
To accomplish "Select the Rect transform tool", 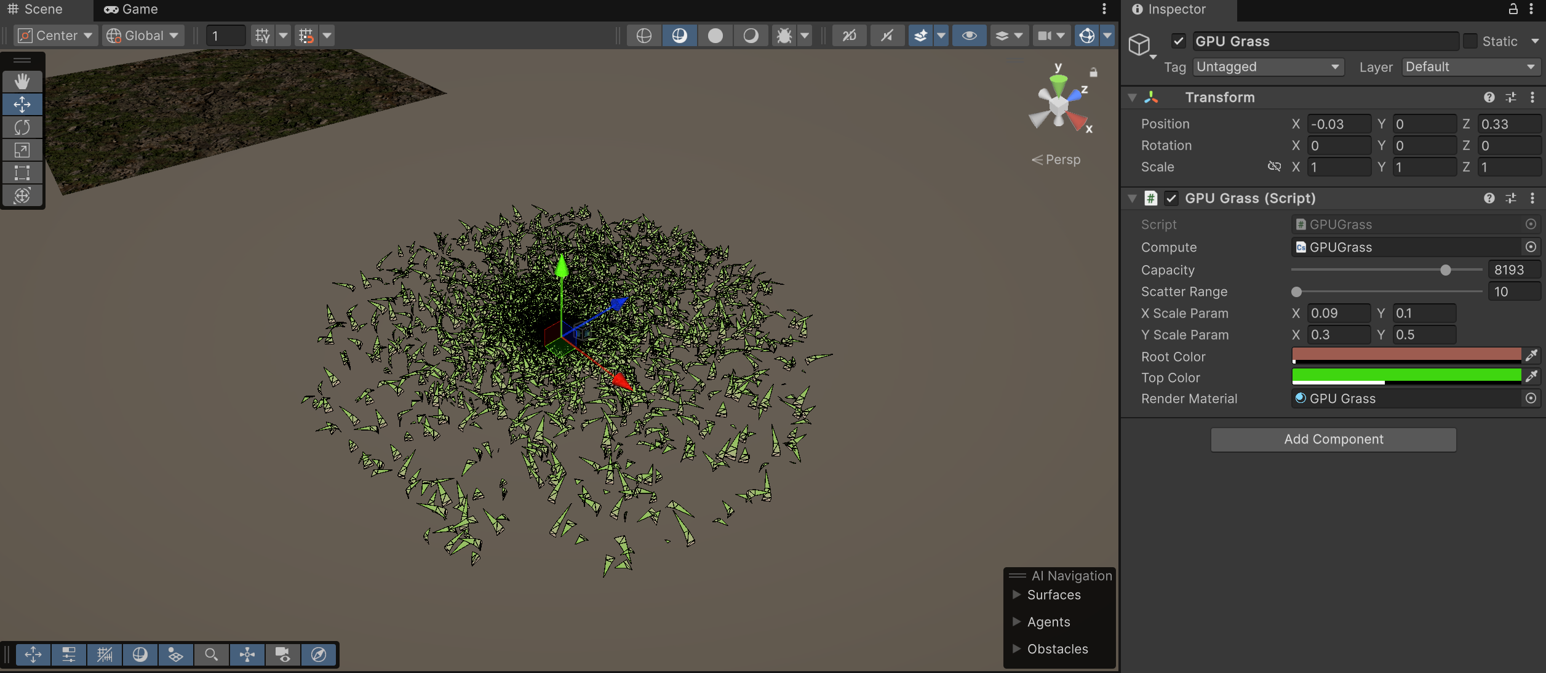I will pos(22,173).
